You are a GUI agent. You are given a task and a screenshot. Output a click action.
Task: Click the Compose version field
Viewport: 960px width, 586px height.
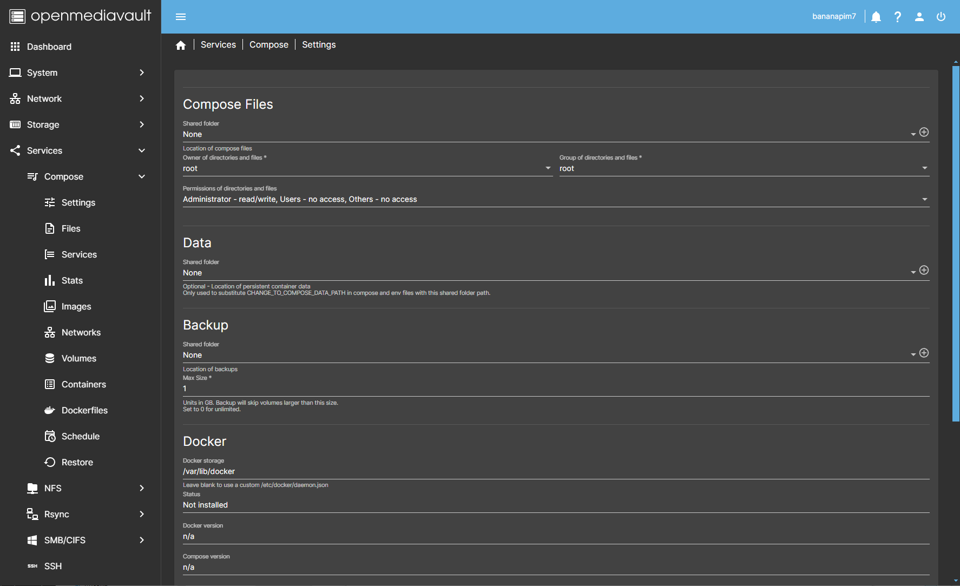point(556,567)
